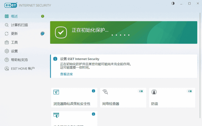
Task: Click the blue info icon beside 设置 ESET Internet Security
Action: (55, 59)
